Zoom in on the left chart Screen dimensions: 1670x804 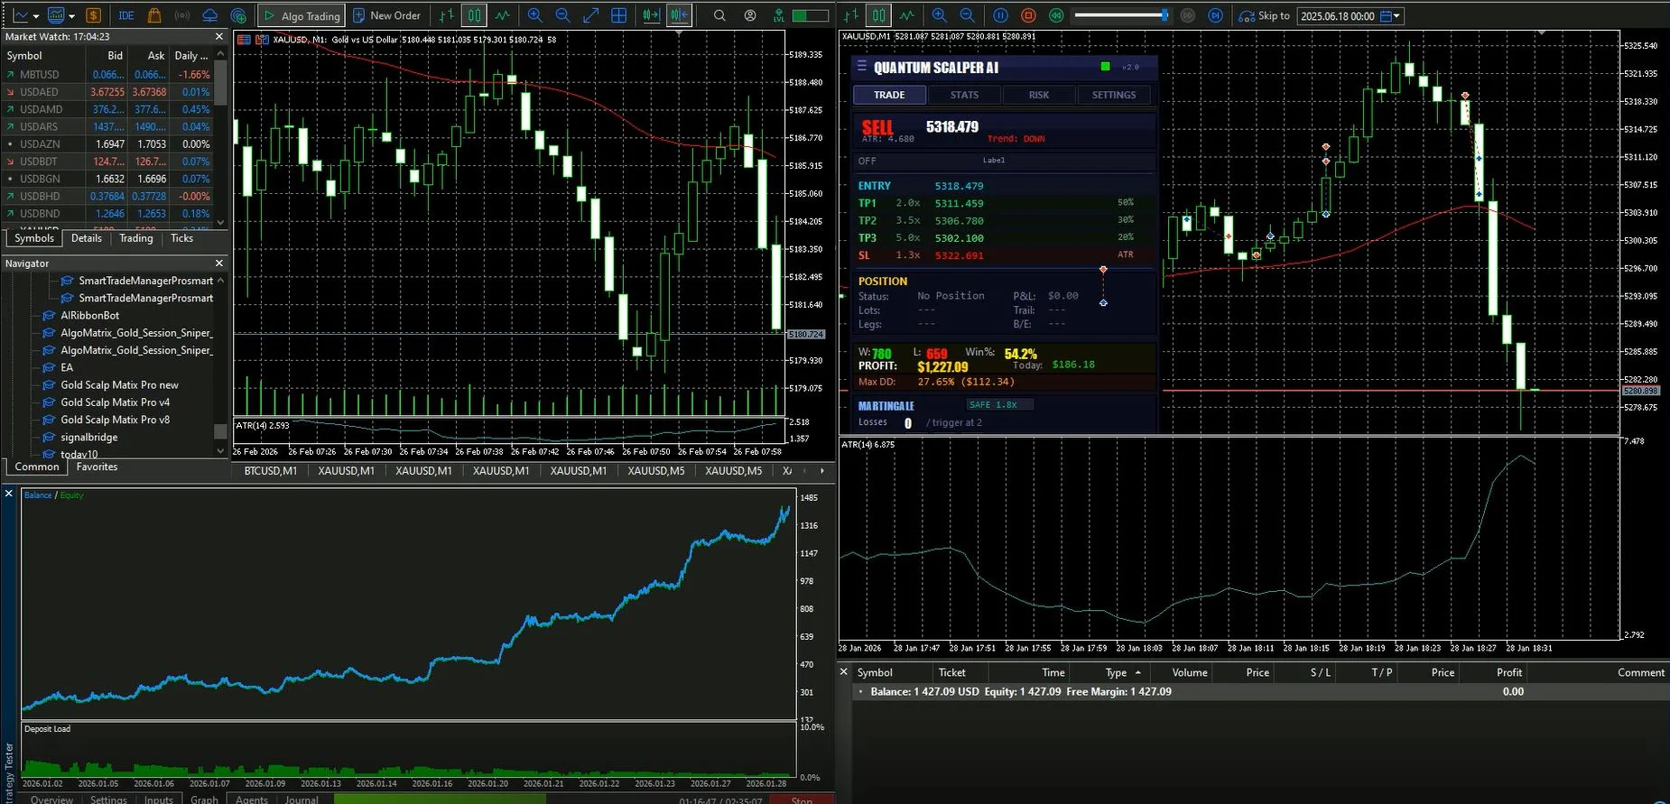tap(535, 15)
